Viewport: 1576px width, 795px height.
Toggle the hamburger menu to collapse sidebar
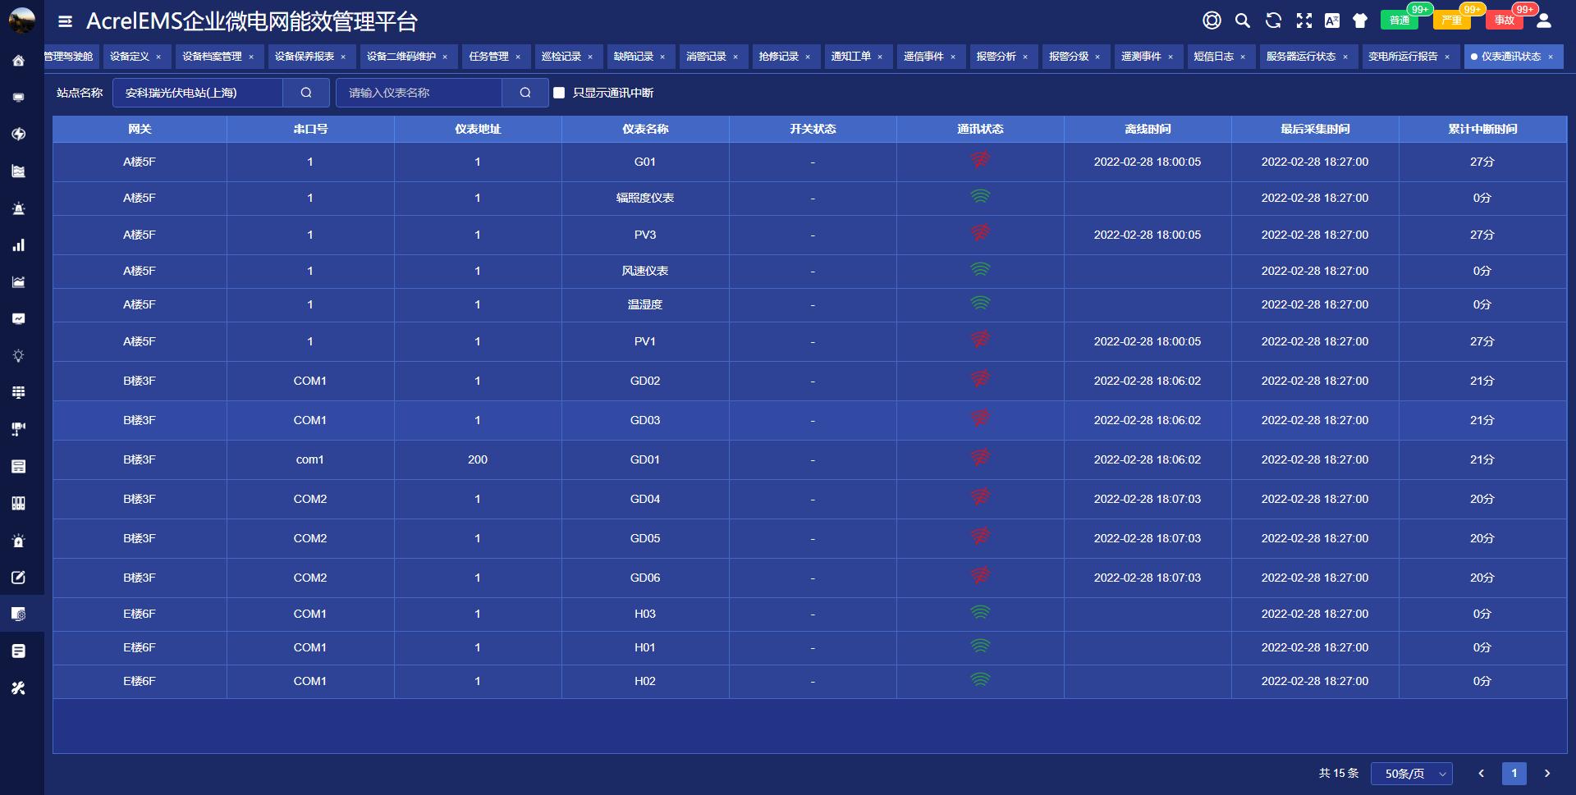66,21
